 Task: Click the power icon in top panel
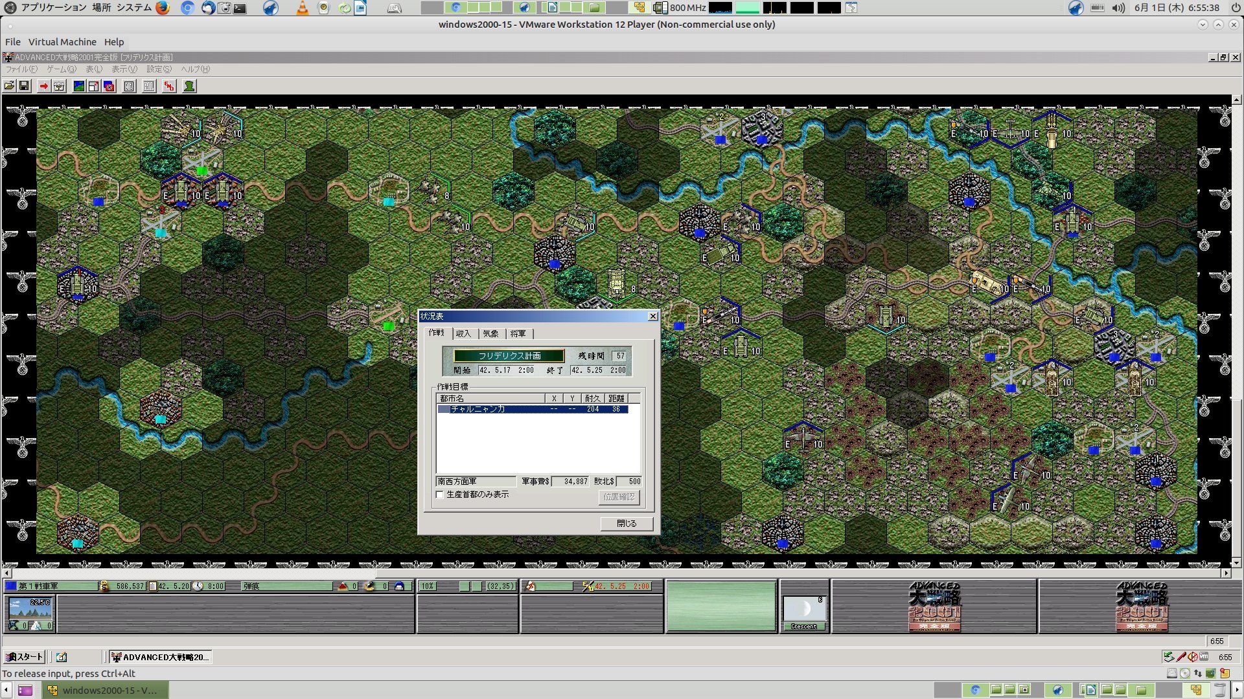click(x=1235, y=8)
